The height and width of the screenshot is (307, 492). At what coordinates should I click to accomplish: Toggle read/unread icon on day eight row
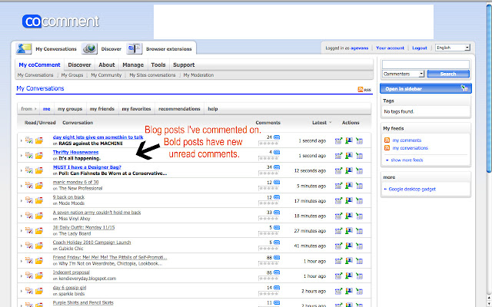pos(29,140)
